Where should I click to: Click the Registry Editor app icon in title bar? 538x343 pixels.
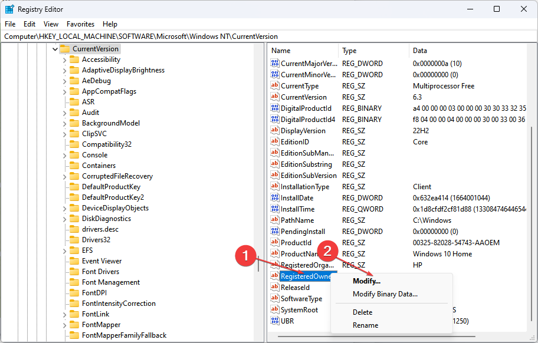[9, 9]
